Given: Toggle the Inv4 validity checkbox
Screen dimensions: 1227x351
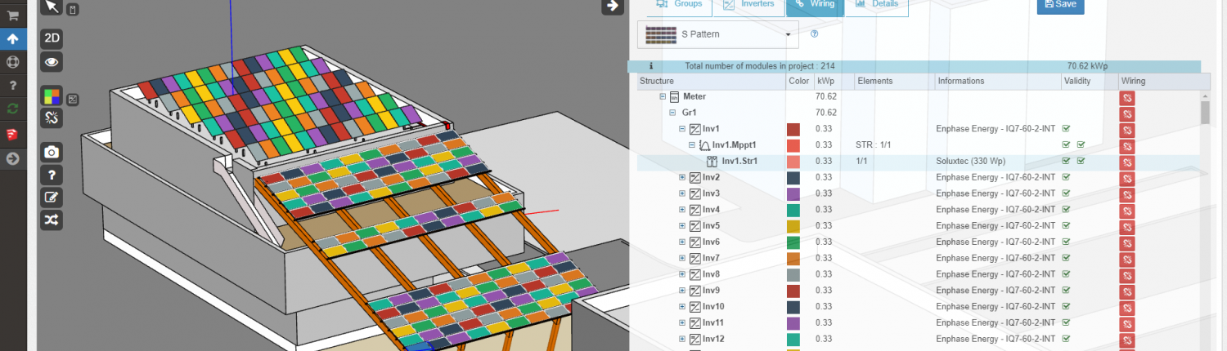Looking at the screenshot, I should click(x=1067, y=210).
